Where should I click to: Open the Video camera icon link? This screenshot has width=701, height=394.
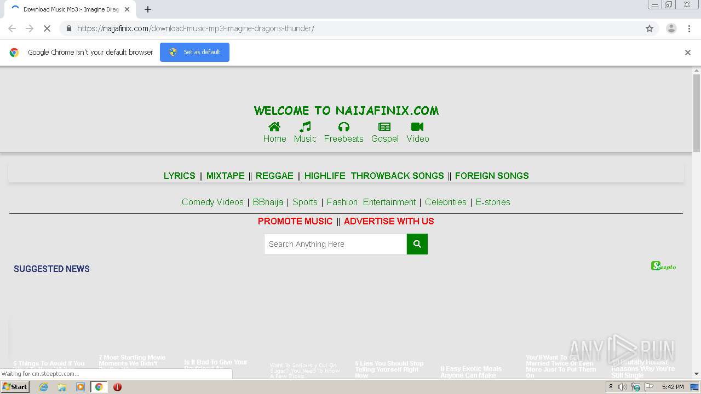417,127
